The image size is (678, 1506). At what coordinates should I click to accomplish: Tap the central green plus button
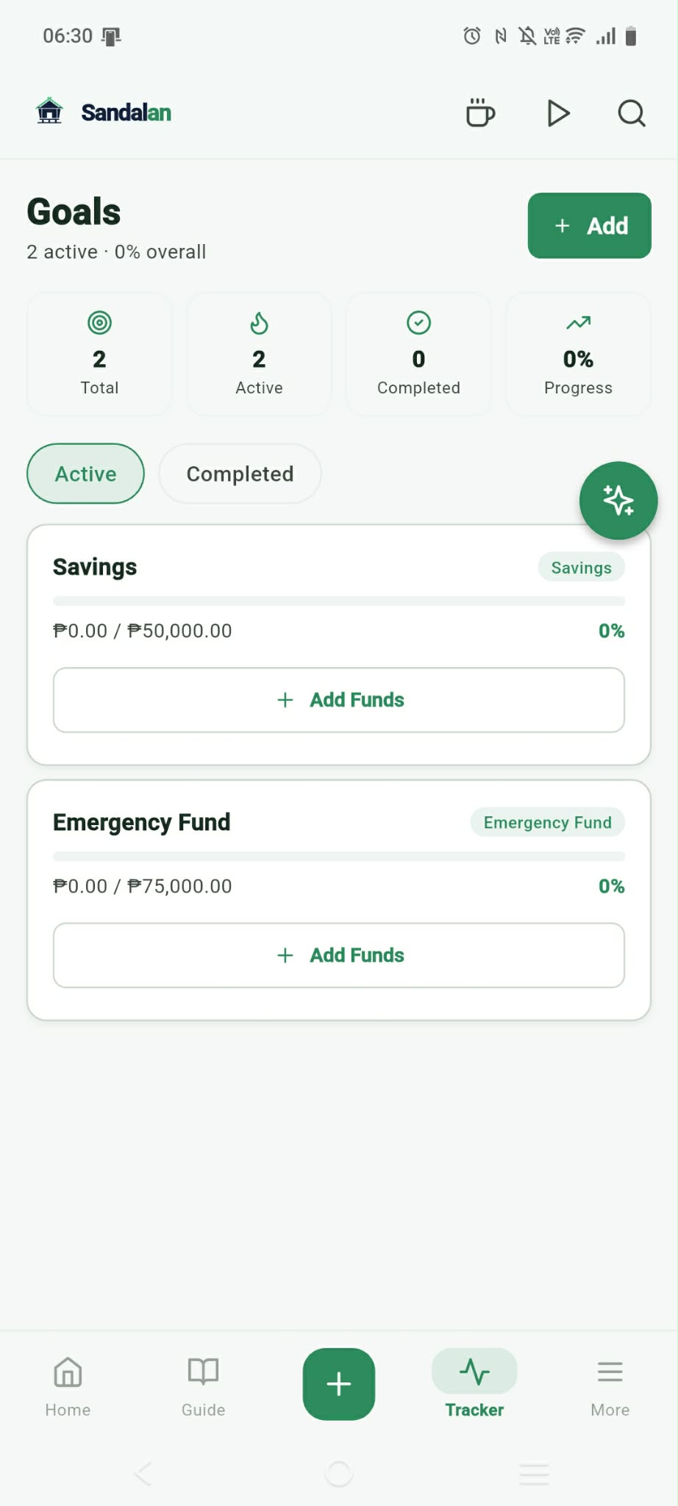pyautogui.click(x=338, y=1384)
